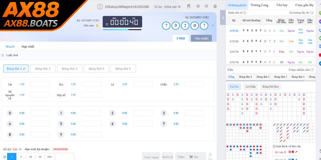Click the Đánh dấu số arrow icon

pos(245,13)
